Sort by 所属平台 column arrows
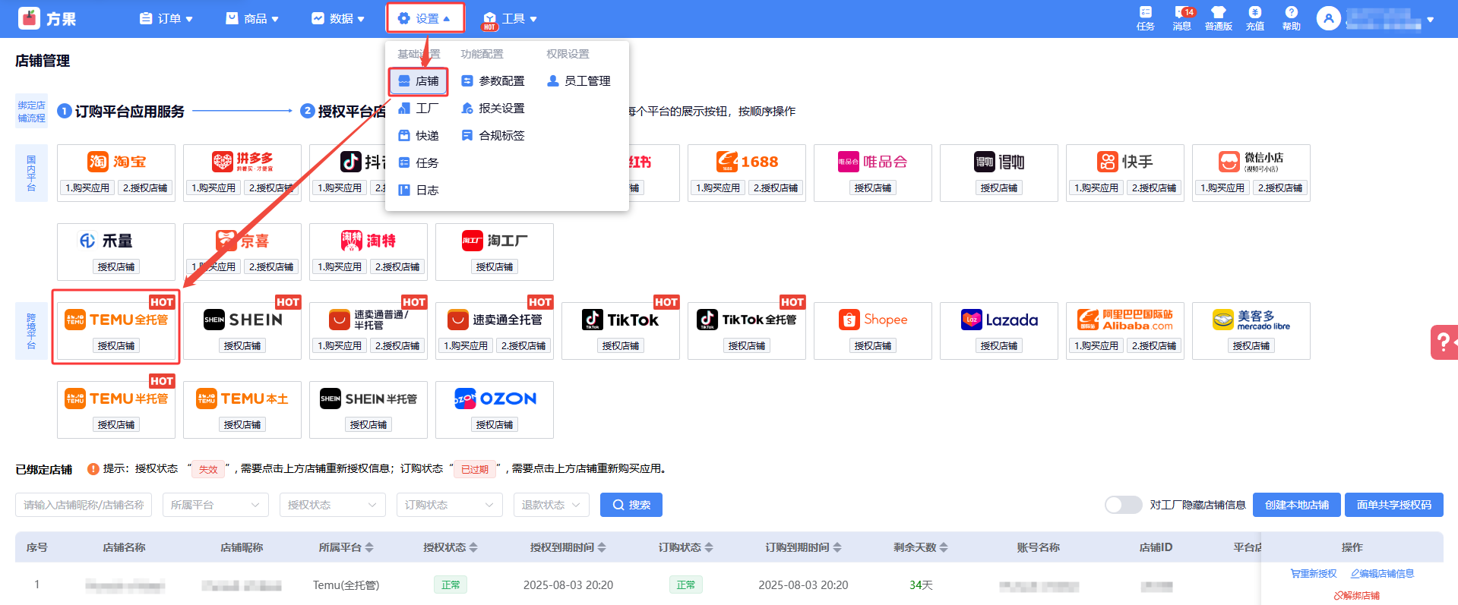The height and width of the screenshot is (605, 1458). (369, 547)
